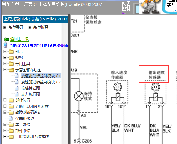This screenshot has width=177, height=144.
Task: Expand the 车上维修 folder node
Action: point(5,124)
